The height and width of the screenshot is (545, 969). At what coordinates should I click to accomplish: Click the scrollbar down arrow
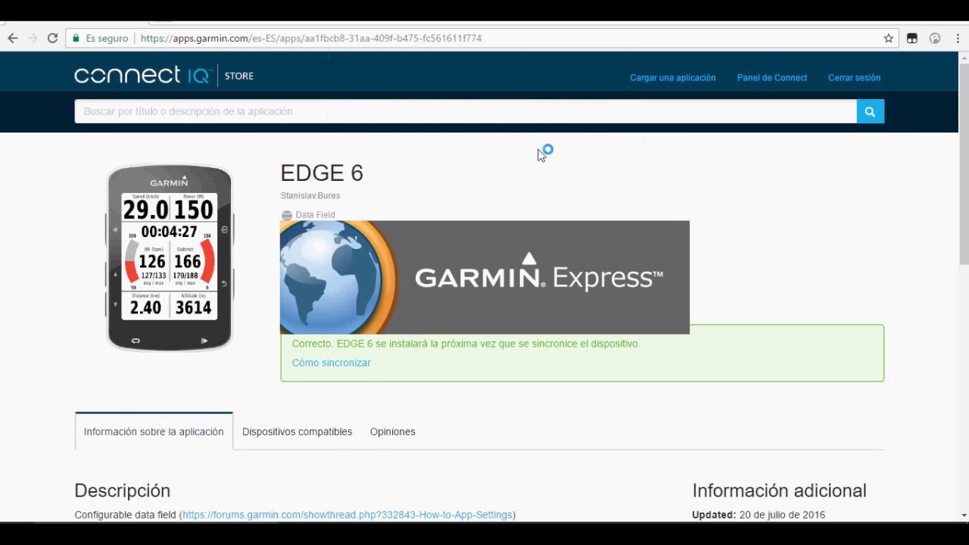point(964,515)
